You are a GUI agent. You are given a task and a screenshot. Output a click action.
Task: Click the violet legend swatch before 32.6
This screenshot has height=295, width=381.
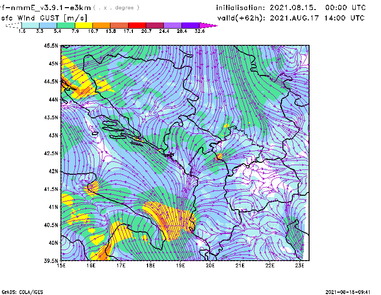pyautogui.click(x=190, y=25)
